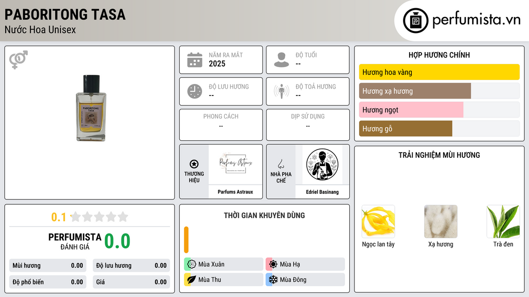The image size is (529, 297).
Task: Click the HỢP HƯƠNG CHÍNH heading
Action: pyautogui.click(x=439, y=55)
